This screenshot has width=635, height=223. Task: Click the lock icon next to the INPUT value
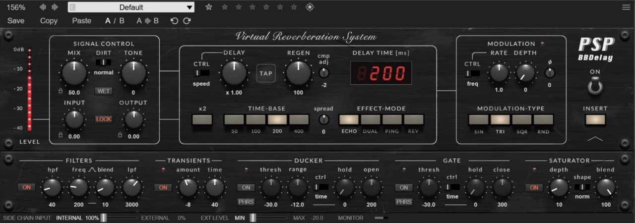click(60, 135)
